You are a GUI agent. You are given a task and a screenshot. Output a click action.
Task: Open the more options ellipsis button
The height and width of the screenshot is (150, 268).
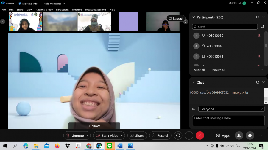[x=189, y=135]
